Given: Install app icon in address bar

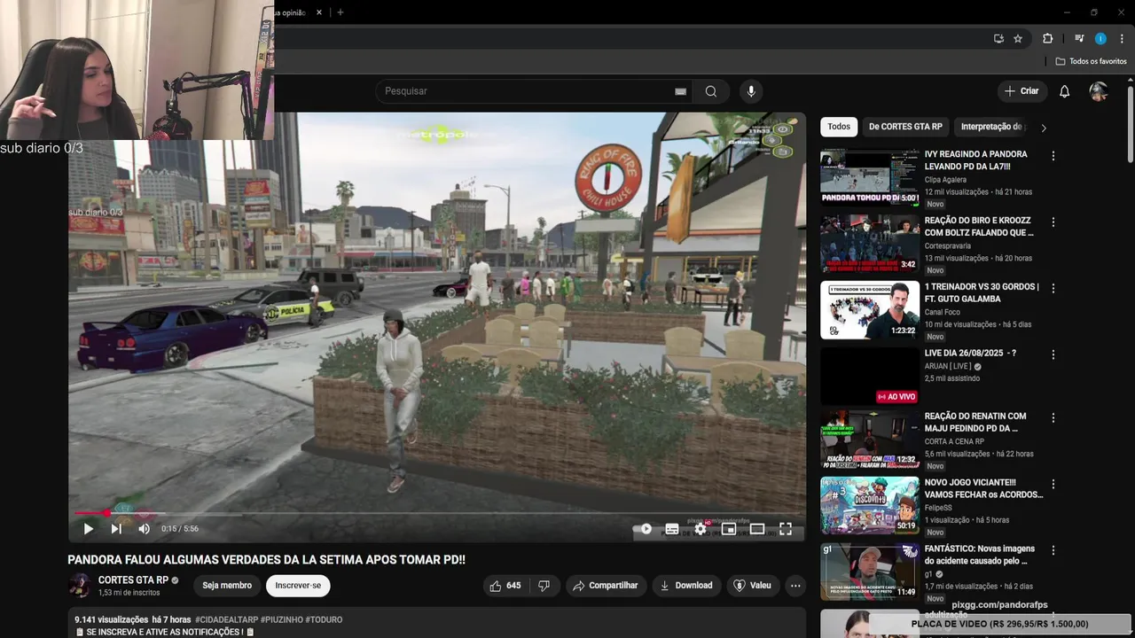Looking at the screenshot, I should (998, 38).
